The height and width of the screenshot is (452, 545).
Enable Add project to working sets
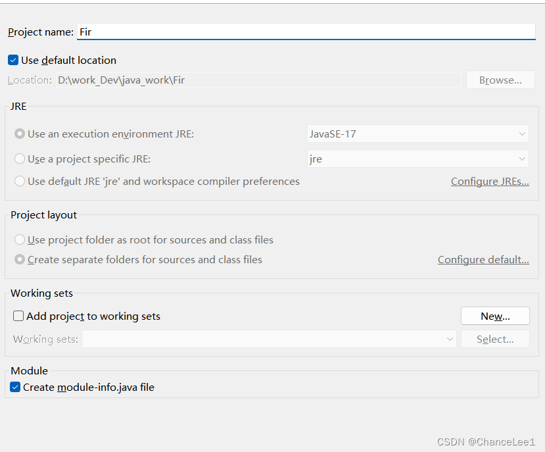18,316
